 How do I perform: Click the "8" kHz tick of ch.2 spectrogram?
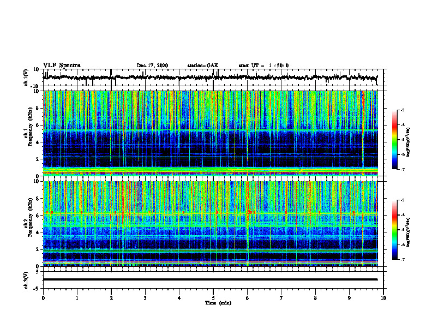tap(38, 199)
